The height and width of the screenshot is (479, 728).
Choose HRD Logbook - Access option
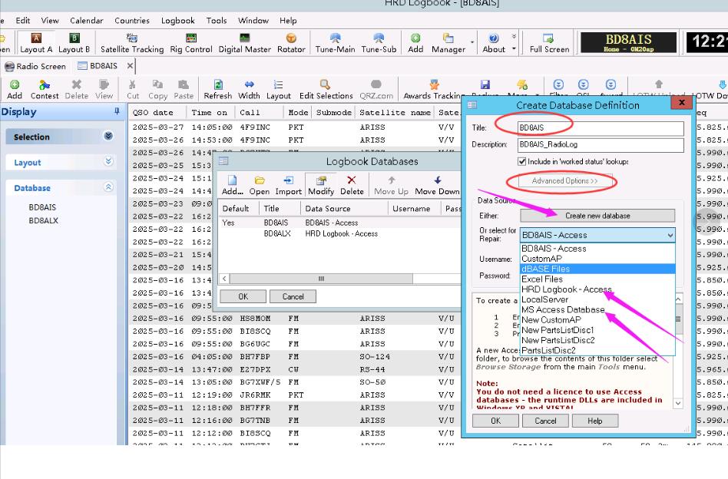[597, 289]
